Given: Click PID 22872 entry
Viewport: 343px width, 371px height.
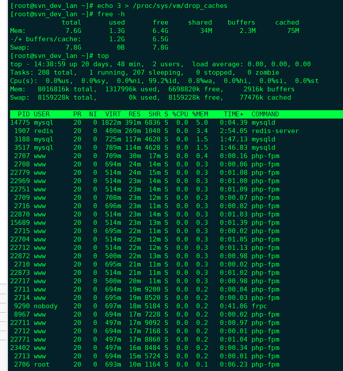Looking at the screenshot, I should pyautogui.click(x=20, y=256).
